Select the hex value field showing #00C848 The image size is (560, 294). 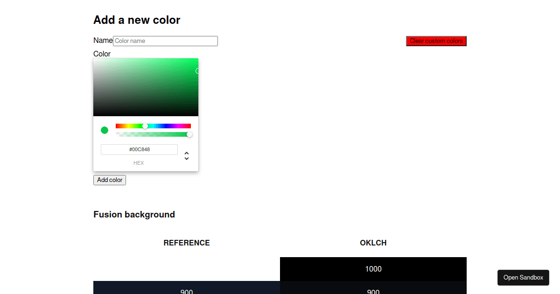pos(139,149)
